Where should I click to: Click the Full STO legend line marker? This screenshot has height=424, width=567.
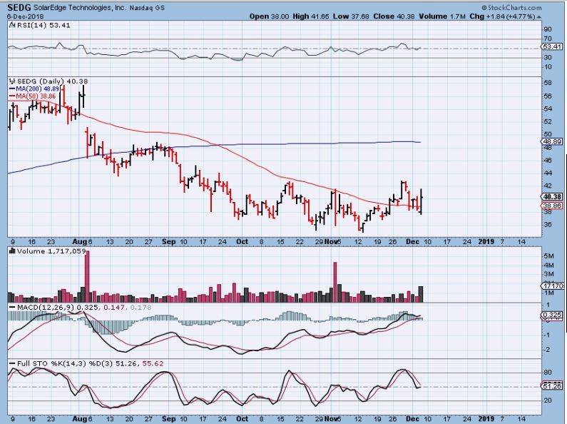point(12,363)
